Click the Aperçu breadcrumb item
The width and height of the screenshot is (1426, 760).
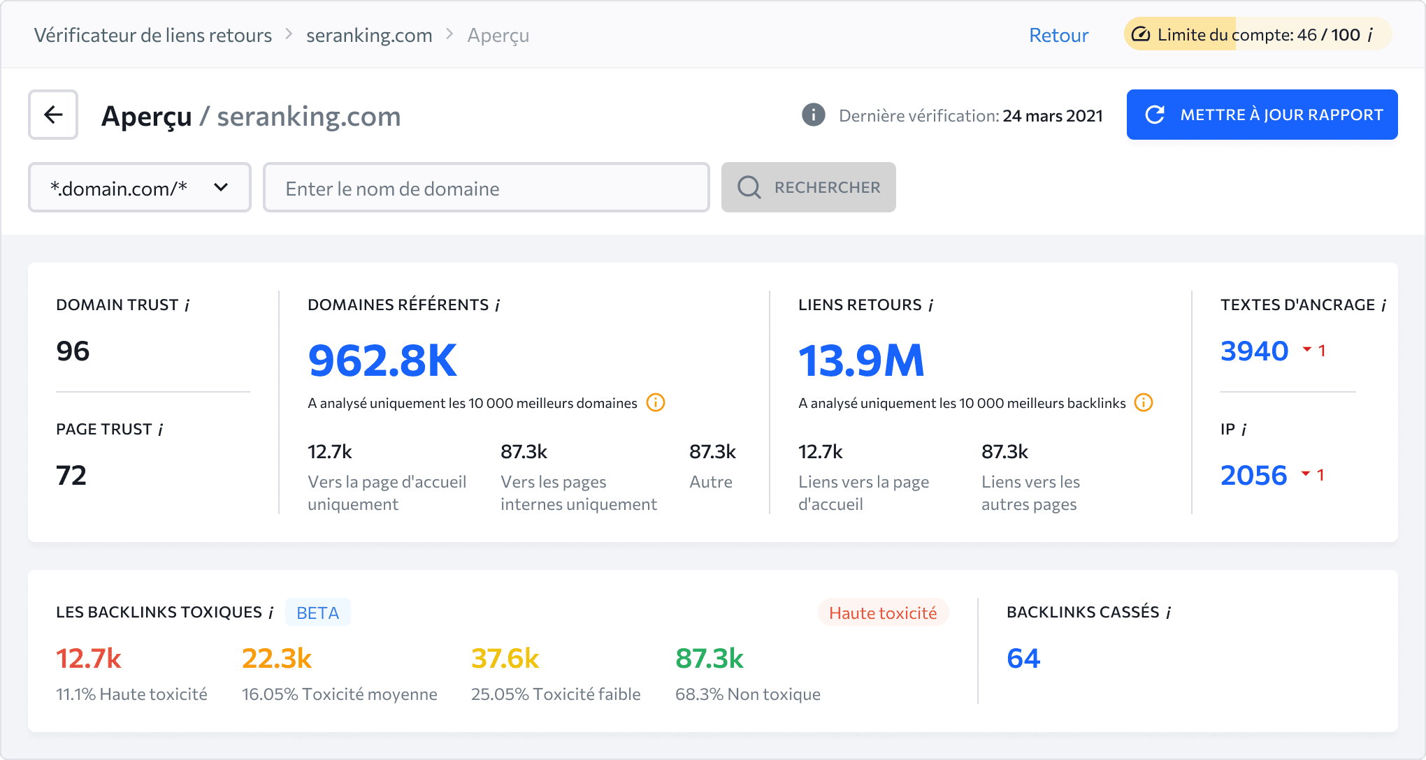coord(498,35)
